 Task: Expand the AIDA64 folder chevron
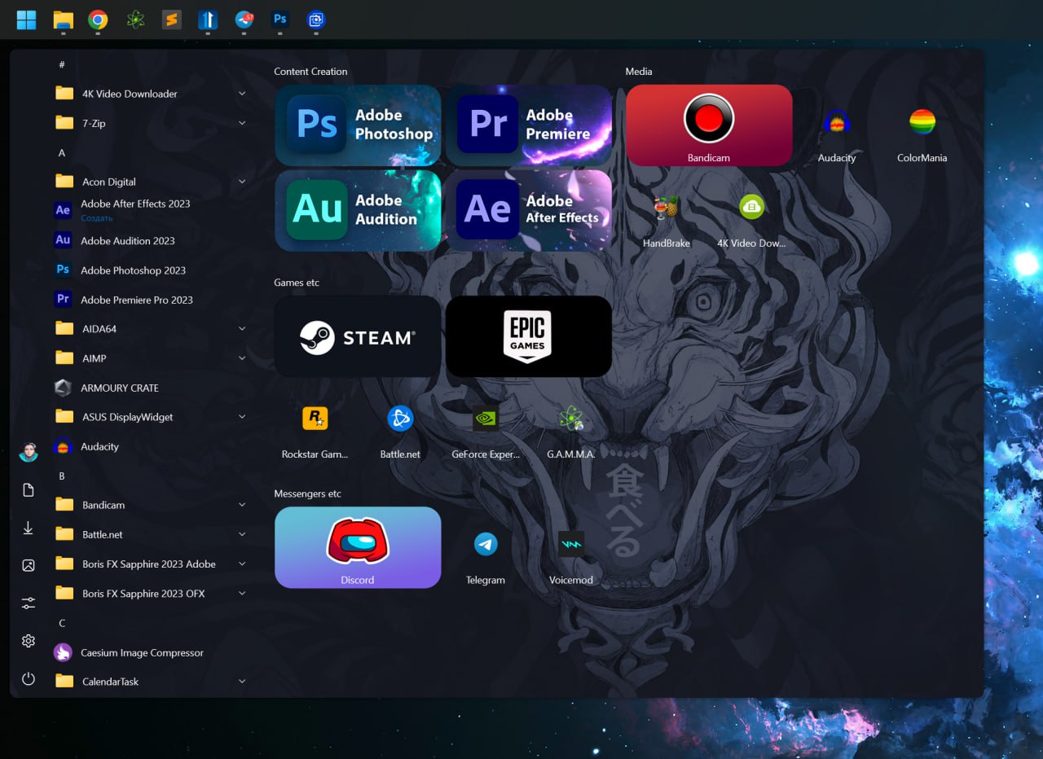point(242,328)
